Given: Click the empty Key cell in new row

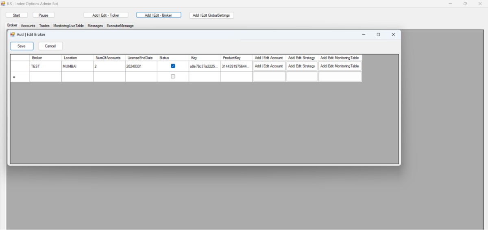Looking at the screenshot, I should [x=205, y=76].
